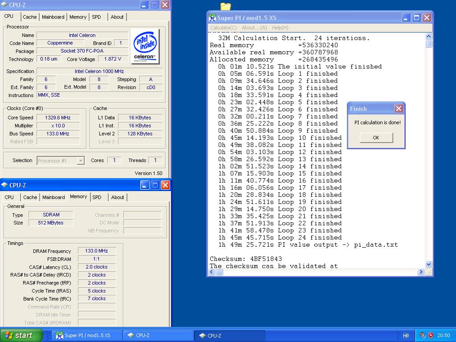
Task: Click the red shield security tray icon
Action: tap(431, 335)
